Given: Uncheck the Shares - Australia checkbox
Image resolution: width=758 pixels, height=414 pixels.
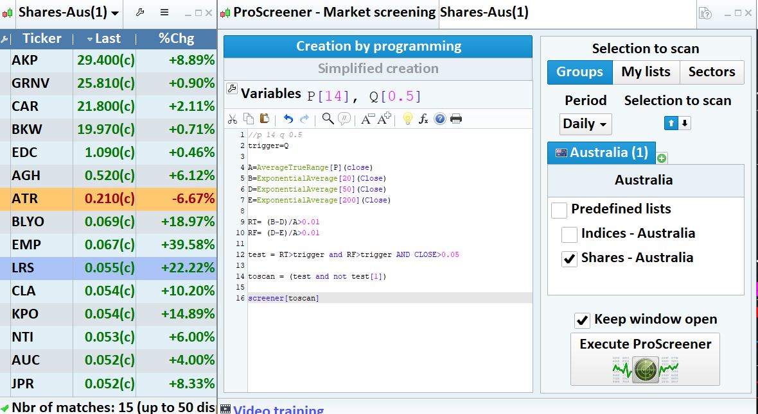Looking at the screenshot, I should tap(569, 259).
